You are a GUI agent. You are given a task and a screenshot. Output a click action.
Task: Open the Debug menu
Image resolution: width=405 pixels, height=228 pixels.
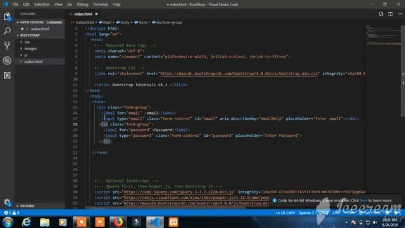click(x=82, y=4)
